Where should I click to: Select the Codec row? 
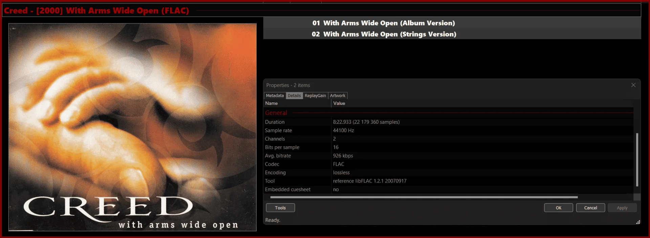click(449, 164)
